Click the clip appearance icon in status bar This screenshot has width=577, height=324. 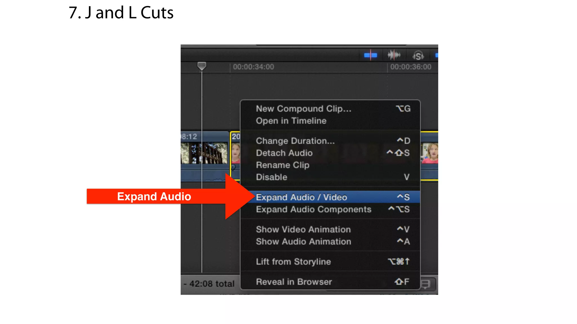425,284
